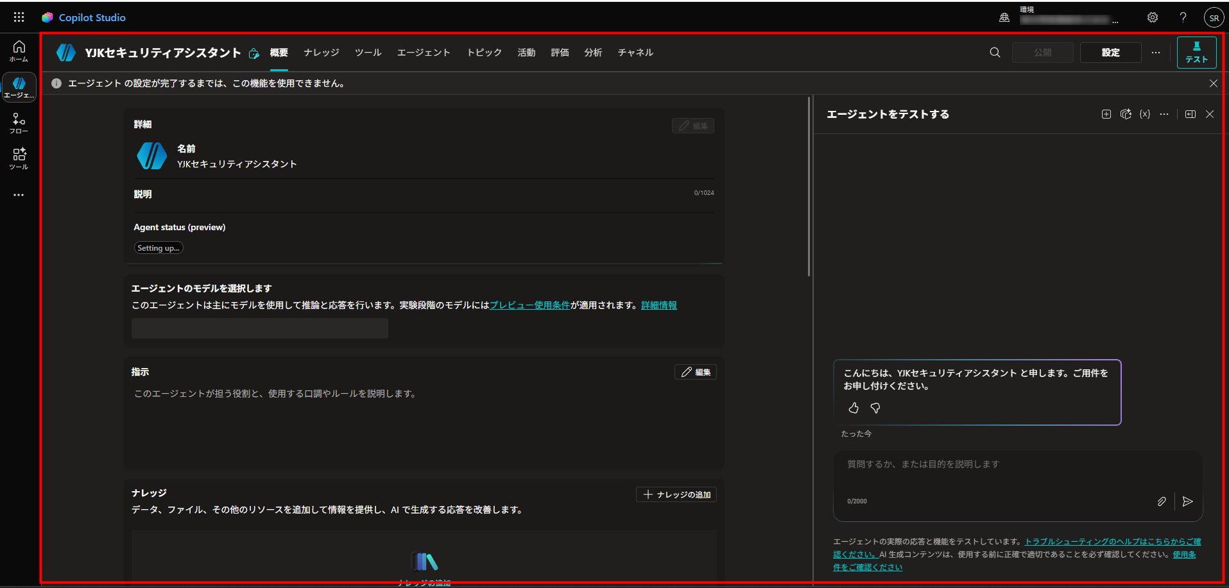Image resolution: width=1229 pixels, height=588 pixels.
Task: Switch to the チャネル tab
Action: pyautogui.click(x=636, y=53)
